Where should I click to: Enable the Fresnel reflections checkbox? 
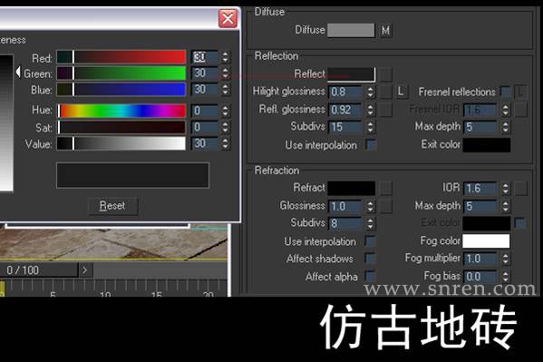[506, 93]
